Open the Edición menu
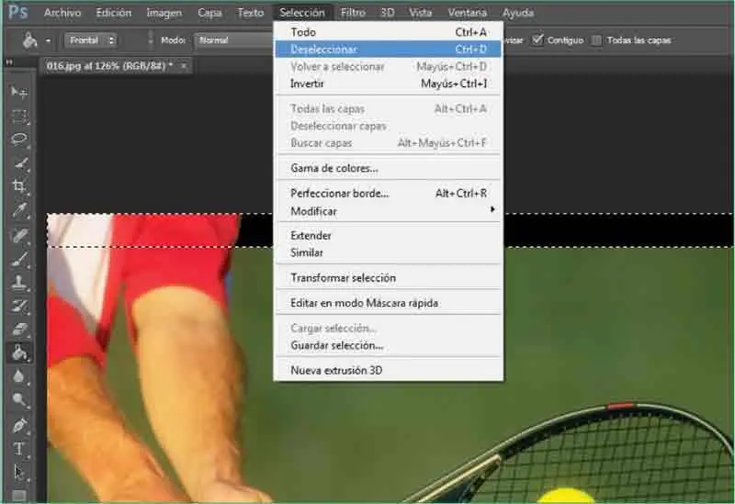The height and width of the screenshot is (504, 735). (113, 13)
